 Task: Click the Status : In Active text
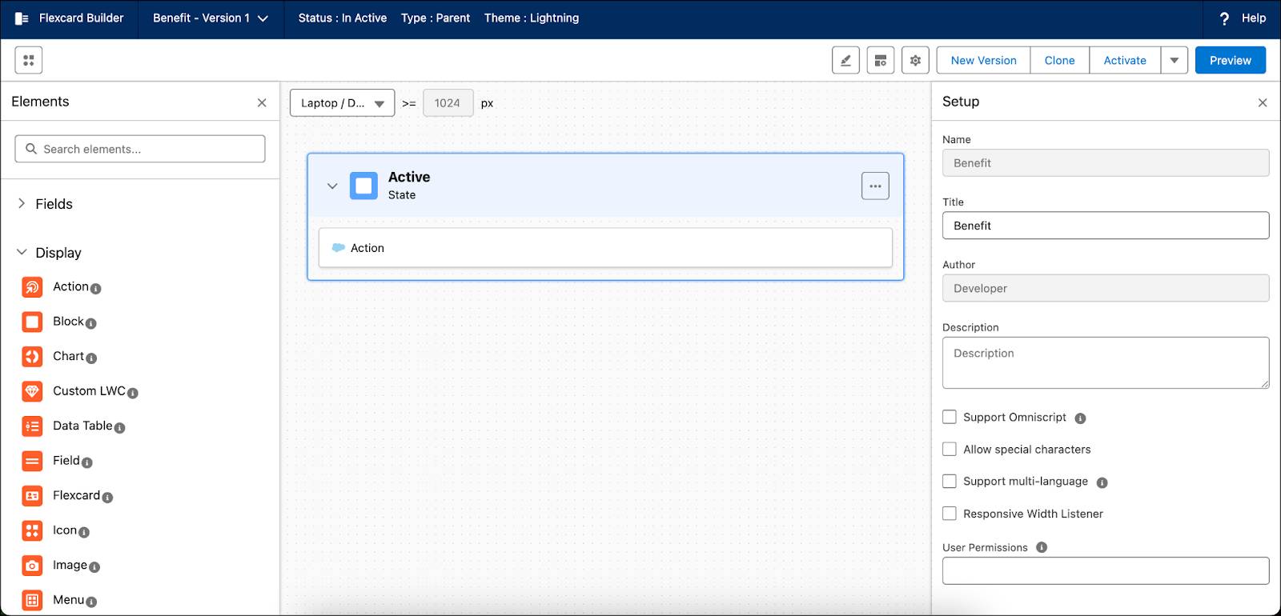pyautogui.click(x=343, y=18)
